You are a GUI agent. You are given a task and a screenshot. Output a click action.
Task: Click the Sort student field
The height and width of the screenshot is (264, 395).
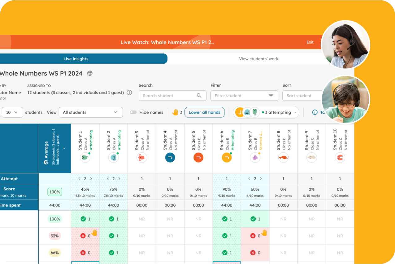click(302, 96)
